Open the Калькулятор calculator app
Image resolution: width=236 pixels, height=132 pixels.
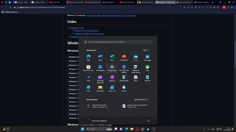(x=124, y=78)
